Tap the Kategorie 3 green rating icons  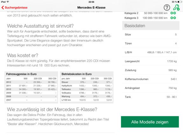(173, 18)
